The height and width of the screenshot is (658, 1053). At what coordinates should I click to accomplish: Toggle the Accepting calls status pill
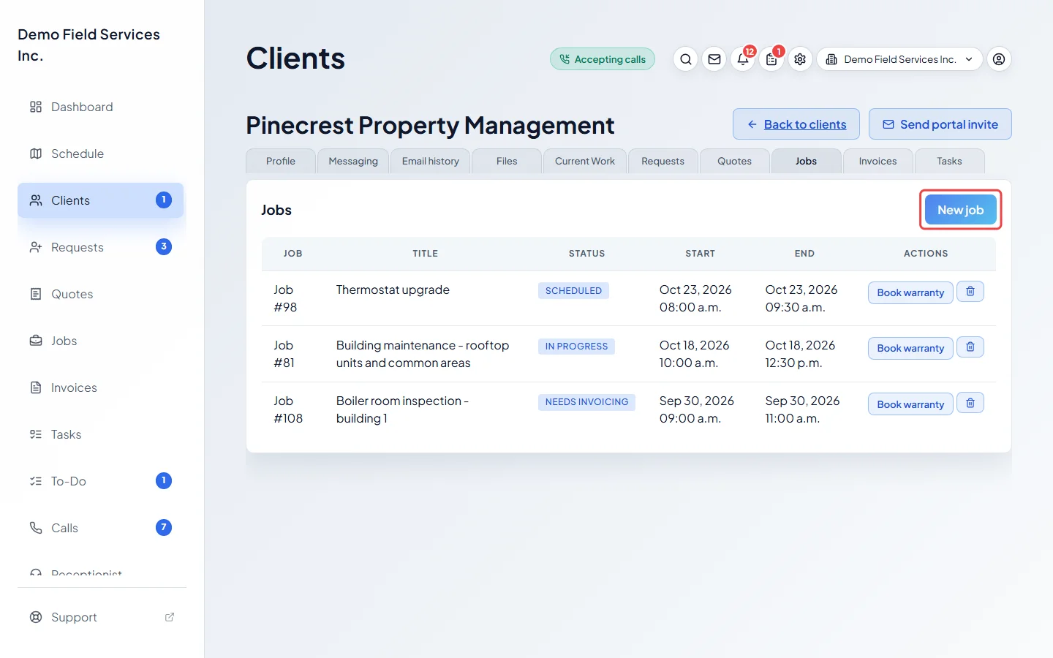point(603,59)
